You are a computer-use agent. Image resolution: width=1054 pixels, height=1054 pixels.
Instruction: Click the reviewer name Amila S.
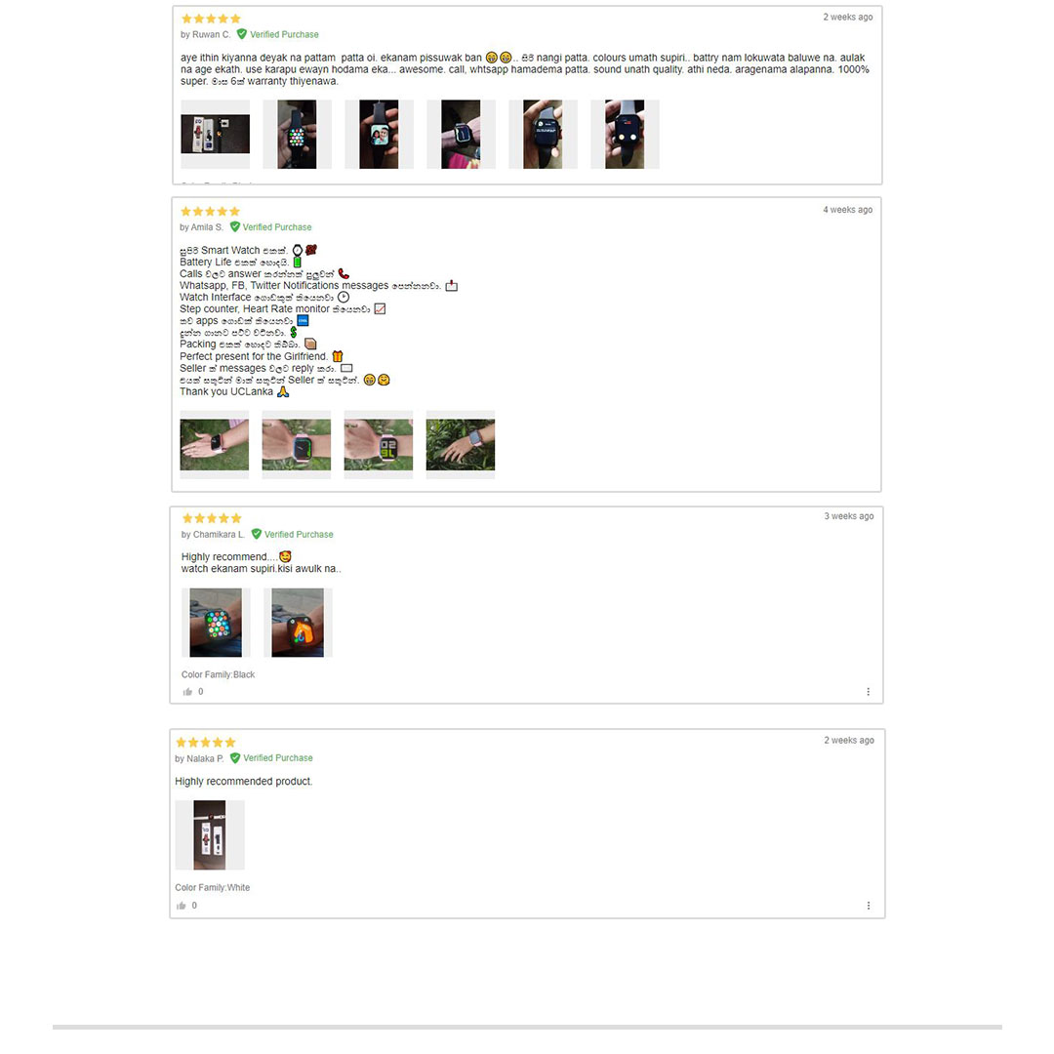tap(207, 227)
